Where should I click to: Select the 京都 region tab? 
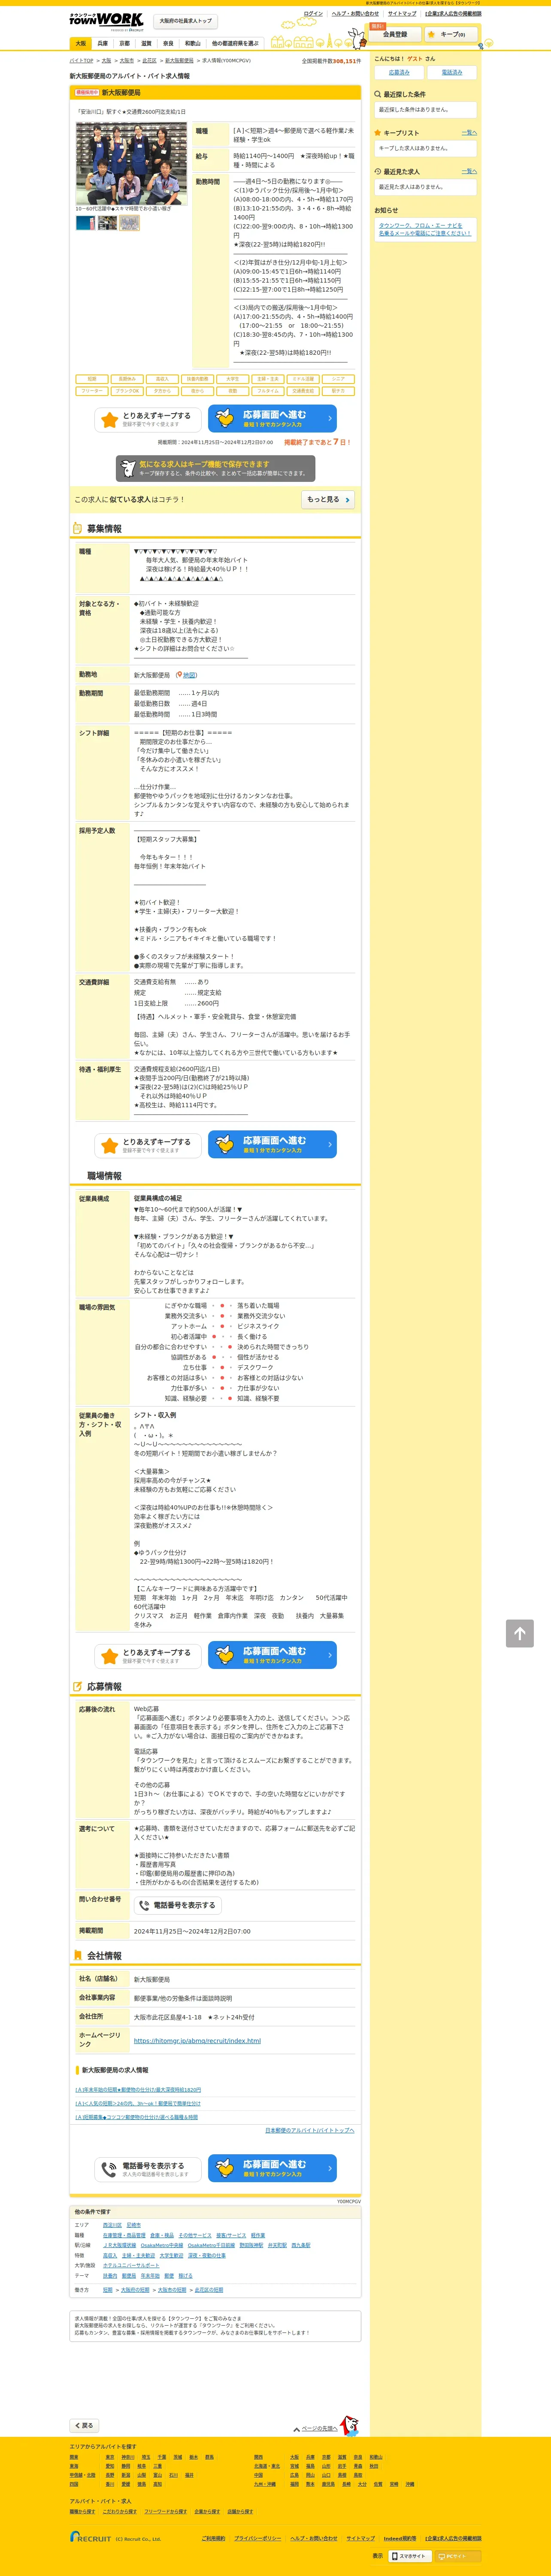[124, 44]
